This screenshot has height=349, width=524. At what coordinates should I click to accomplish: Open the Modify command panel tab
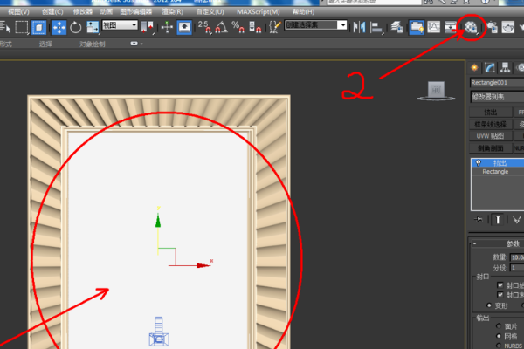pyautogui.click(x=490, y=68)
